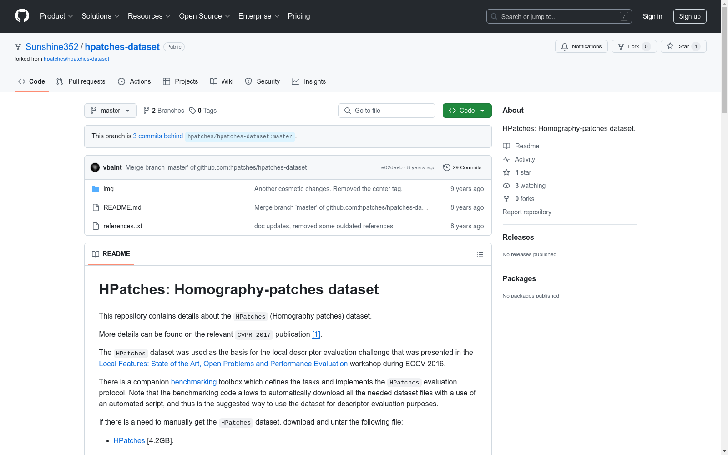Open the Sunshine352 owner link
This screenshot has height=455, width=728.
click(x=52, y=47)
